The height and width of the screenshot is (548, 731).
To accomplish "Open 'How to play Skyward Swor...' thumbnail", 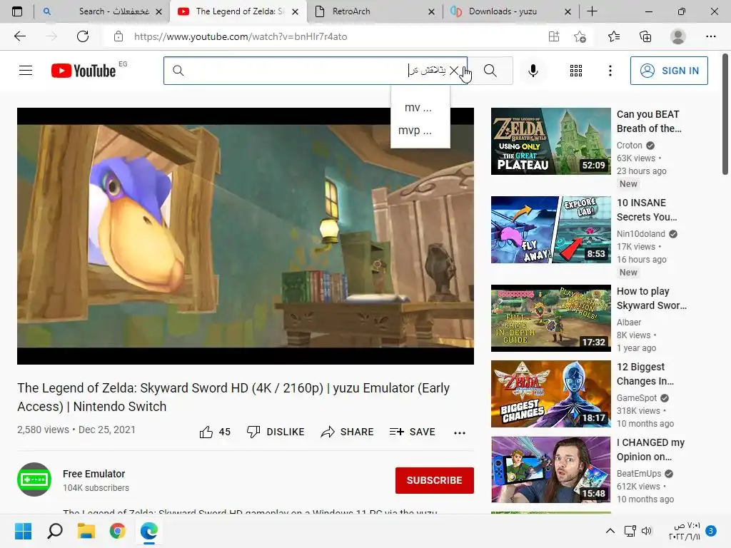I will [x=550, y=318].
